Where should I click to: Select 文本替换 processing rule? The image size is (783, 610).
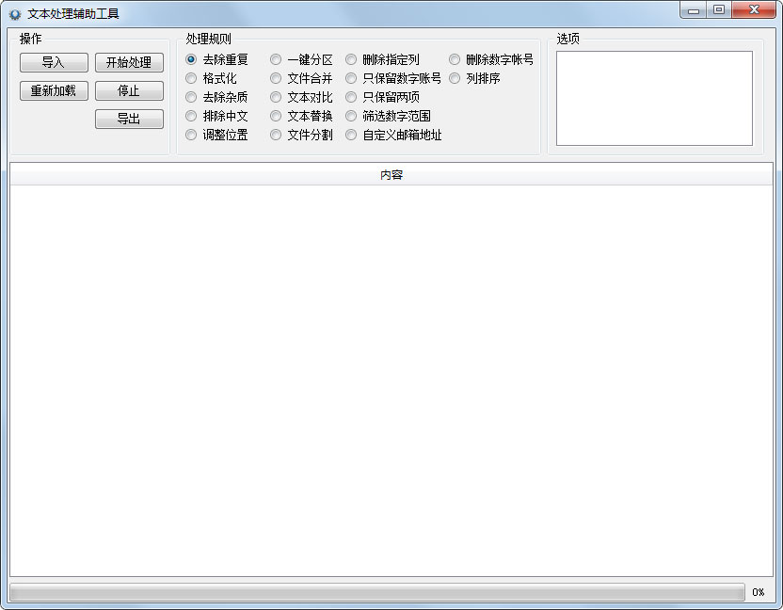(x=301, y=116)
